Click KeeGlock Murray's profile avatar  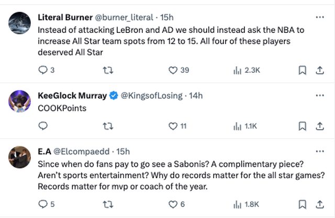tap(19, 101)
